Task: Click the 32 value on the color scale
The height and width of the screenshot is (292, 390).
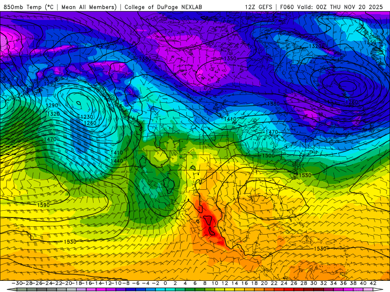Action: coord(323,283)
